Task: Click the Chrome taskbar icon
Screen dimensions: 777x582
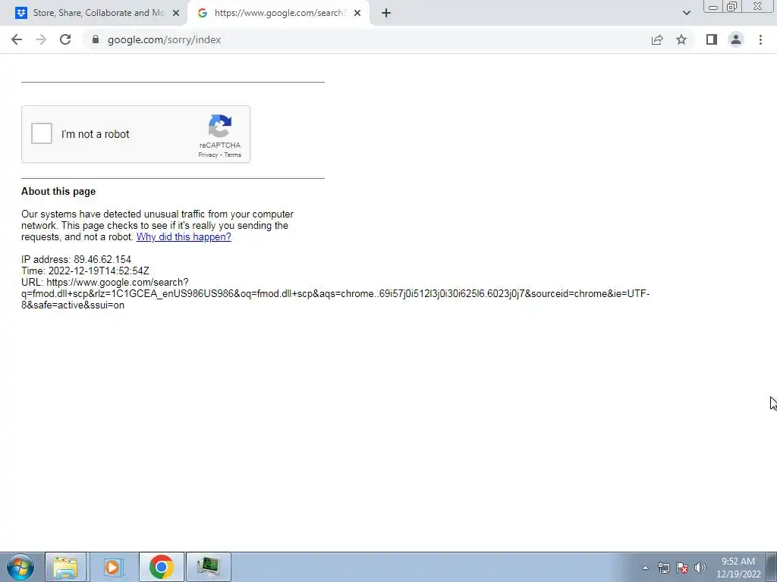Action: (161, 567)
